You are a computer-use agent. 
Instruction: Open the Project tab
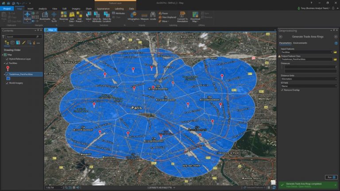(7, 9)
